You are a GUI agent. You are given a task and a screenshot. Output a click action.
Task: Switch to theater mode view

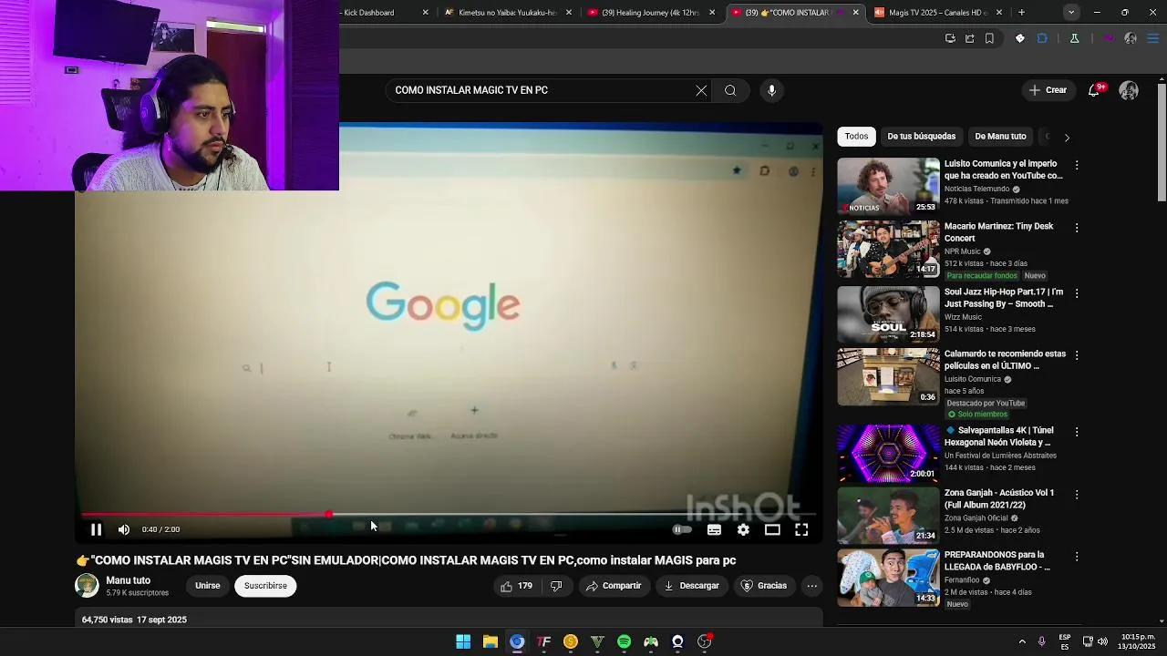click(772, 529)
